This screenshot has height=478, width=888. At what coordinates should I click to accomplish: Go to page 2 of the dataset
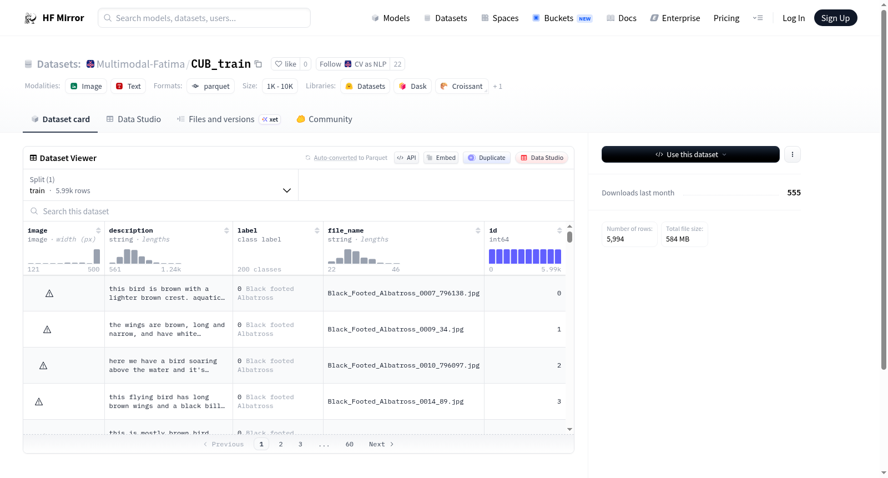click(281, 444)
